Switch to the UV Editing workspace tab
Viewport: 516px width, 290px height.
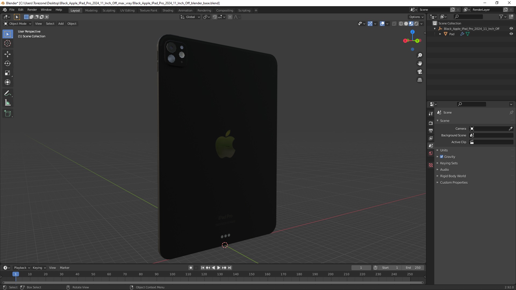click(127, 10)
